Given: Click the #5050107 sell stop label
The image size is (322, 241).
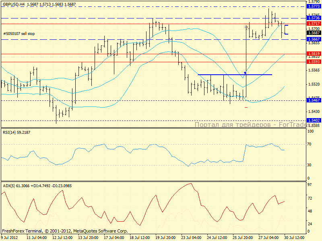Looking at the screenshot, I should tap(19, 34).
